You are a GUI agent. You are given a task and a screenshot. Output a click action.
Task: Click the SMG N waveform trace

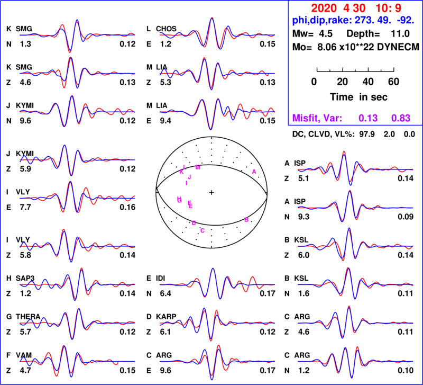(77, 35)
